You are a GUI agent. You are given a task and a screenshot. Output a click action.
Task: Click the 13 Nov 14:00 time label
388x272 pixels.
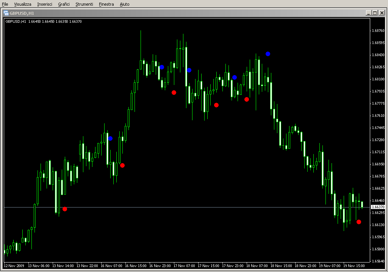63,266
